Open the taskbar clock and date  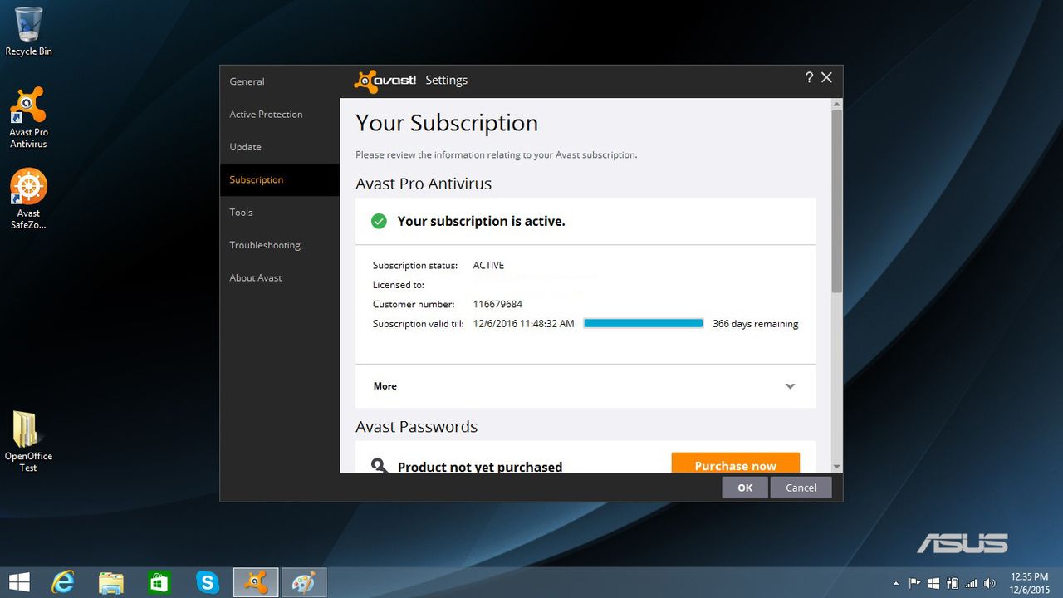[x=1029, y=583]
